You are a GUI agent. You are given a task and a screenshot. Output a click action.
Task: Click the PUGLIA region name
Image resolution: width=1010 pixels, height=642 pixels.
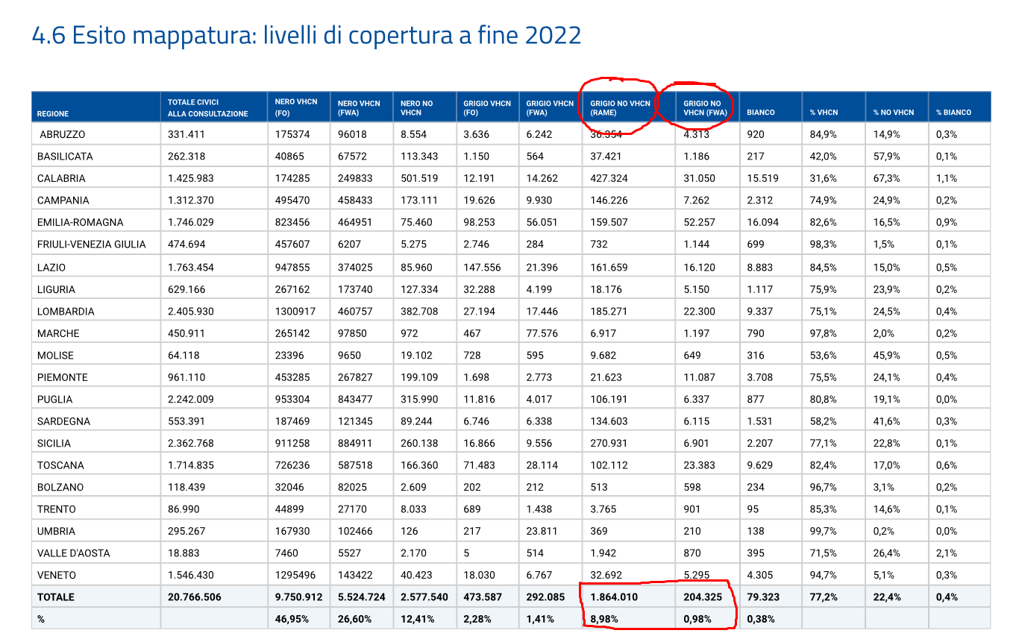[x=54, y=399]
